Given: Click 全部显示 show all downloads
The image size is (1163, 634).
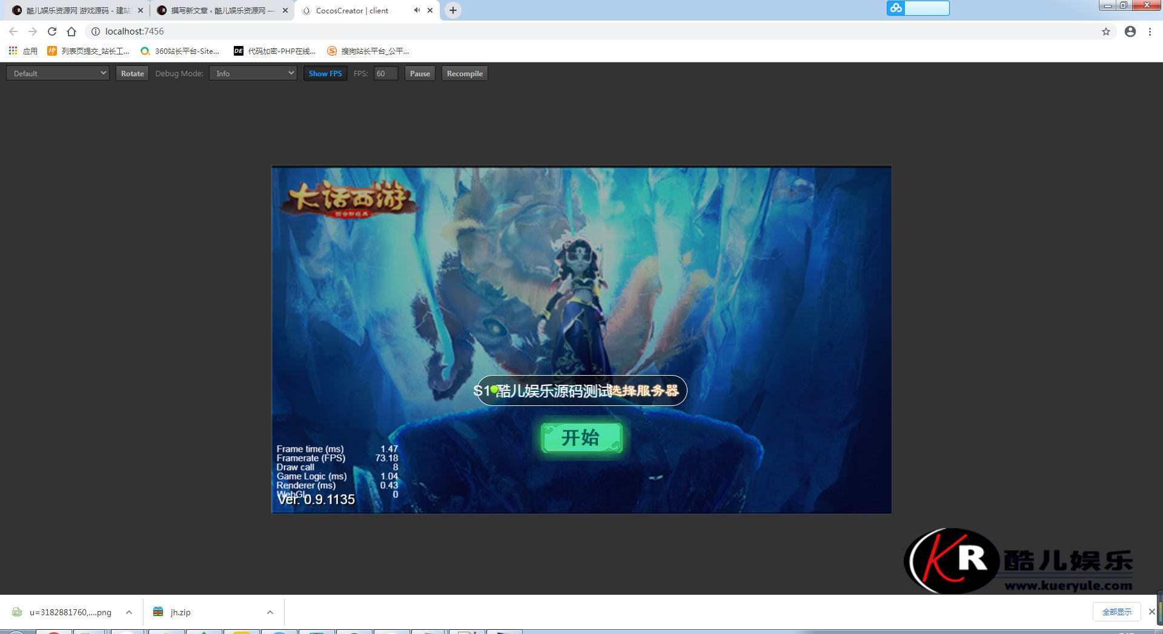Looking at the screenshot, I should [x=1116, y=612].
